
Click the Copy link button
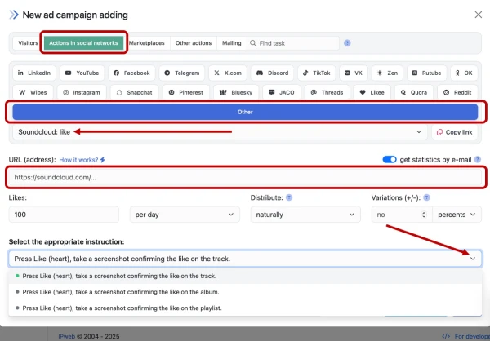(x=456, y=131)
